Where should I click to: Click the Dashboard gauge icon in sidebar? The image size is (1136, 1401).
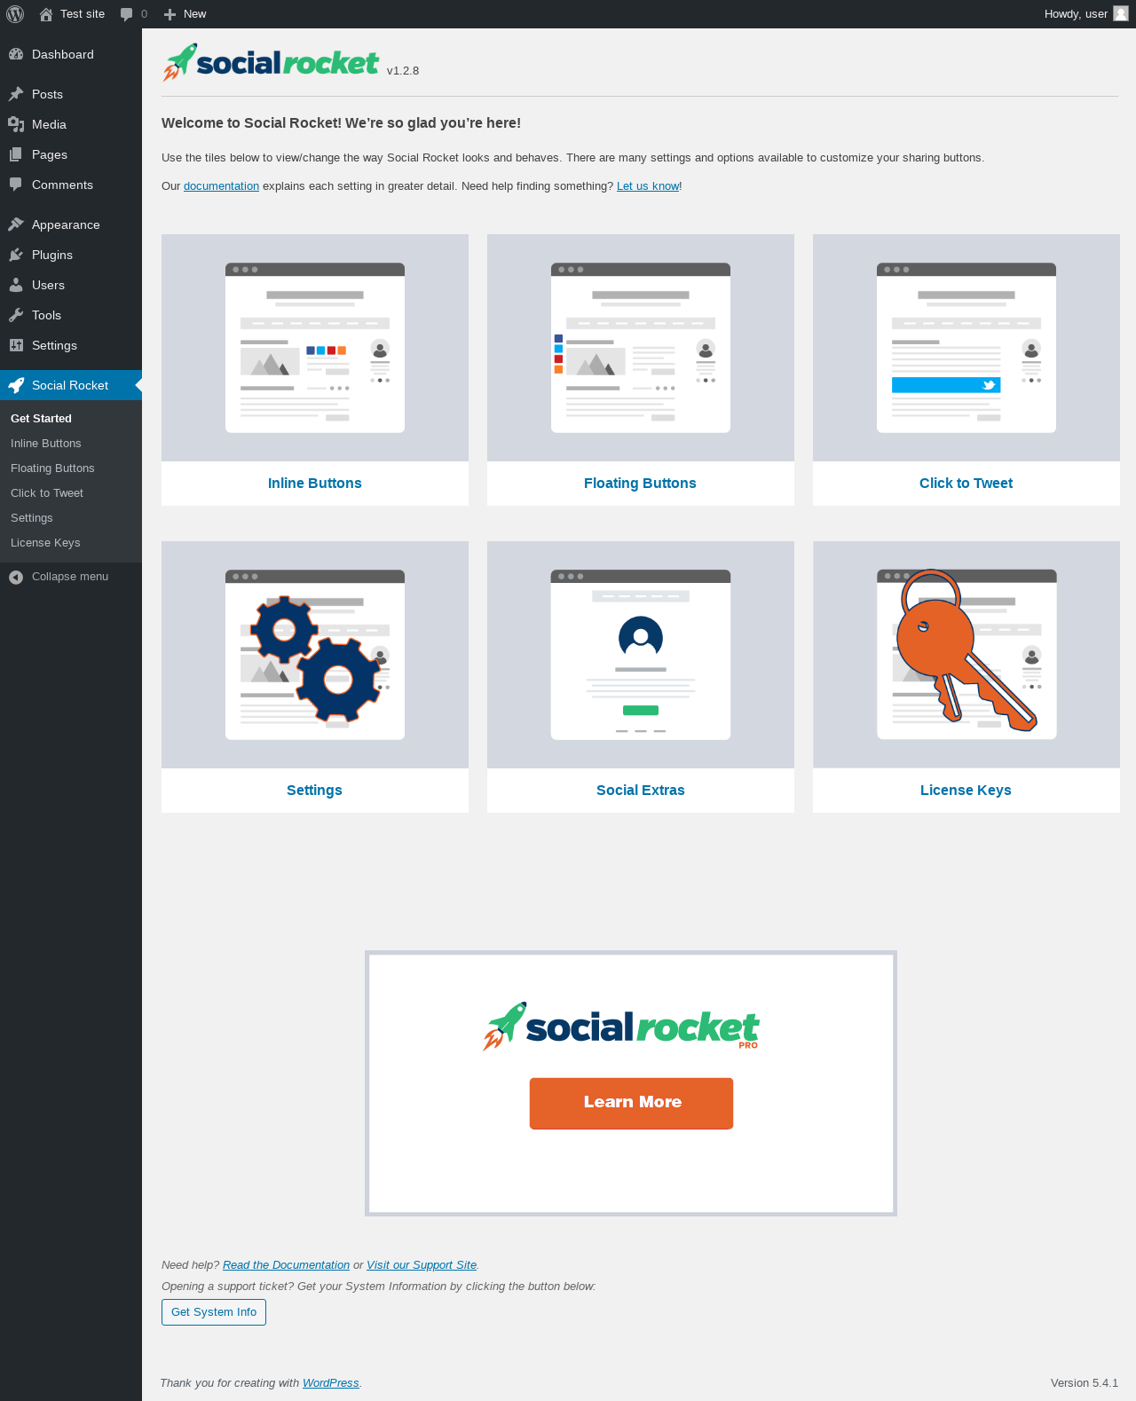pos(16,54)
